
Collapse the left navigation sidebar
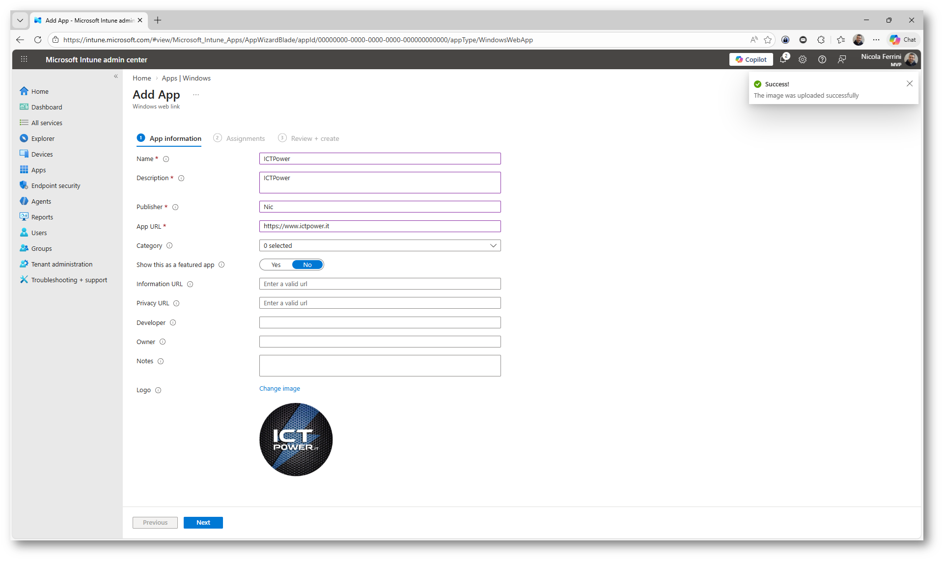pyautogui.click(x=116, y=76)
